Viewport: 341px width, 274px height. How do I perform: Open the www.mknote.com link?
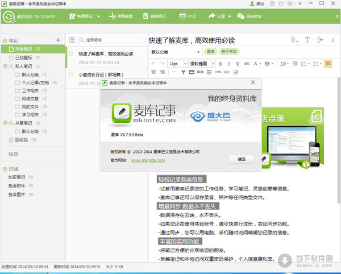(x=148, y=160)
